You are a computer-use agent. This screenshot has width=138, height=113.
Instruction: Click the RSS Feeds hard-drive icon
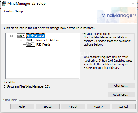pyautogui.click(x=29, y=44)
